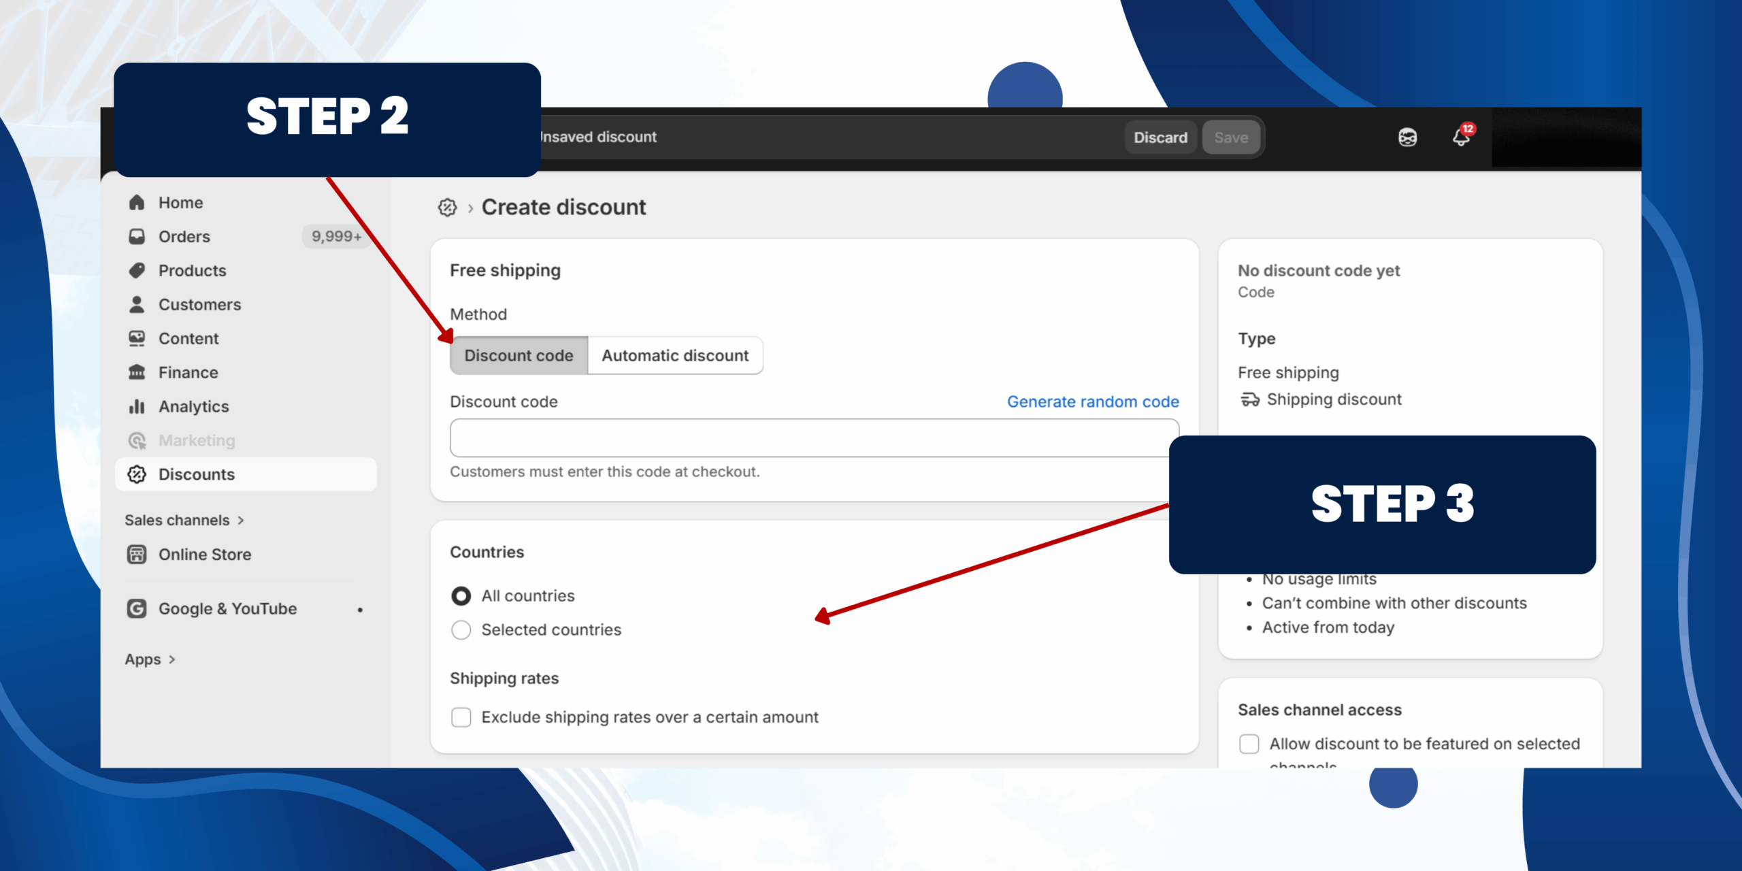Select the Discount code method tab

tap(519, 356)
